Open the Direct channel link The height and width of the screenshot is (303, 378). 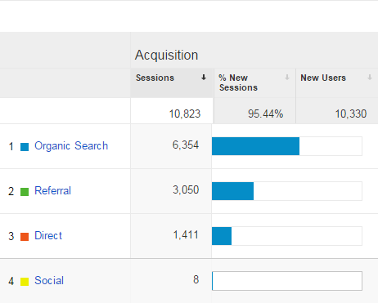[x=48, y=235]
